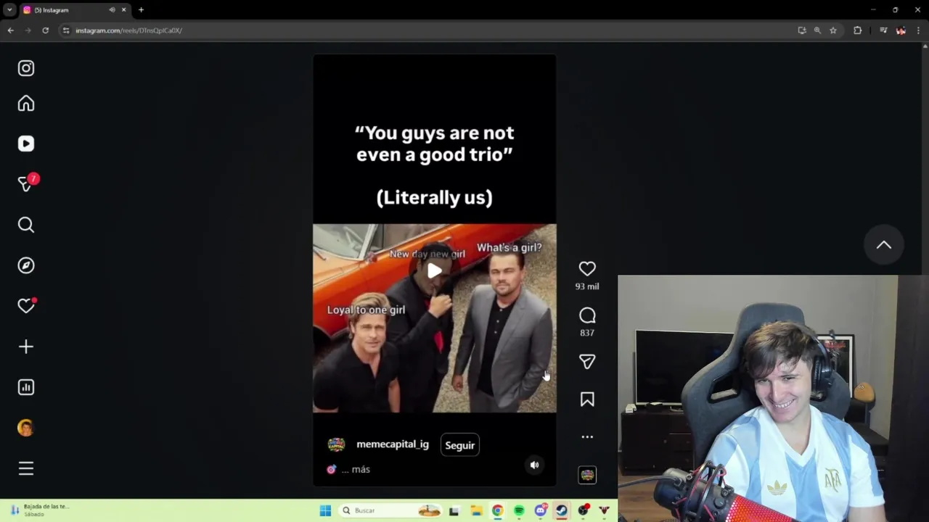
Task: Open the Chrome profile avatar
Action: [x=901, y=30]
